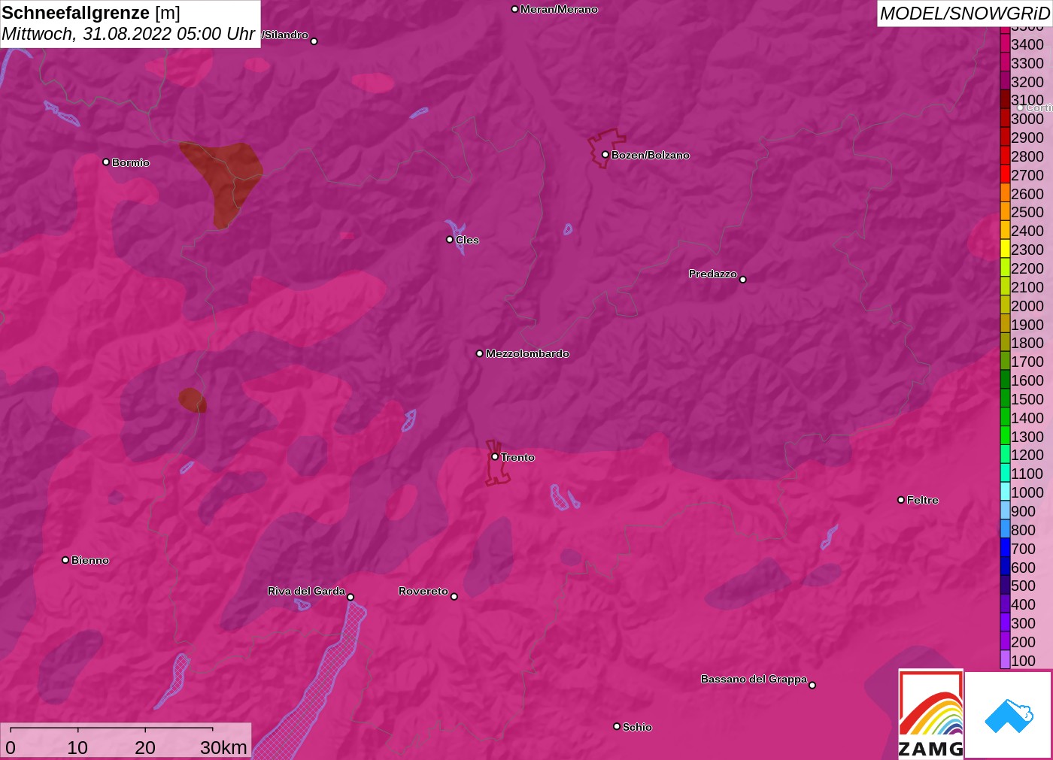Click the Cles location marker
Screen dimensions: 1053x760
450,240
